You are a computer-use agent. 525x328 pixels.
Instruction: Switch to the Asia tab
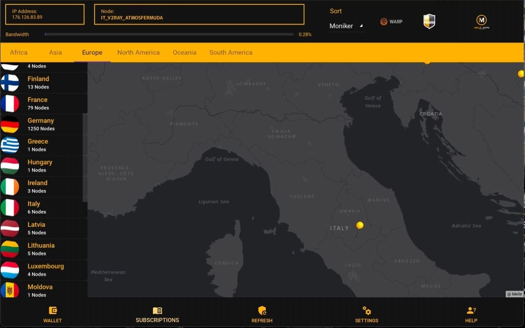click(55, 52)
